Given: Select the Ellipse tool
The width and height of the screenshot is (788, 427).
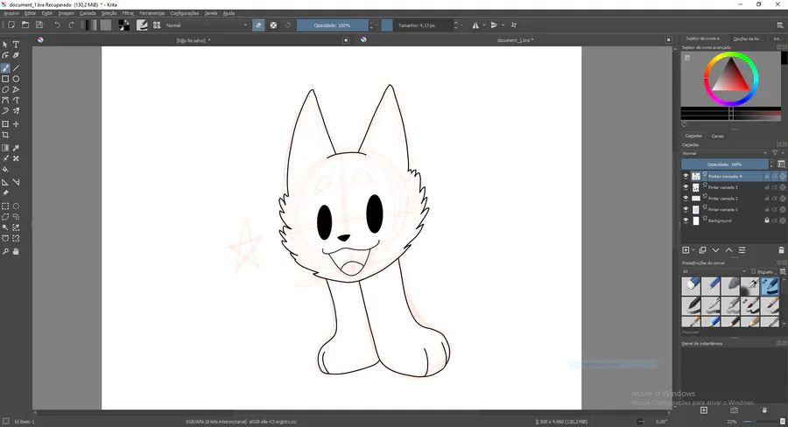Looking at the screenshot, I should click(x=16, y=79).
